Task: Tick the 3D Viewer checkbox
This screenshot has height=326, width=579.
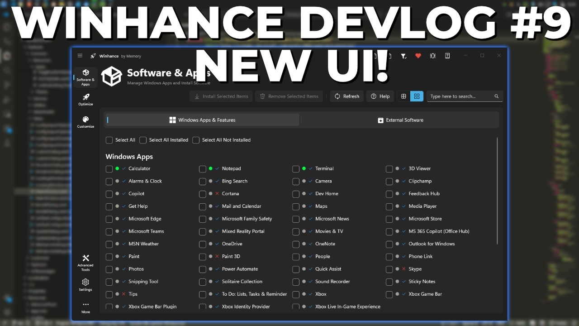Action: click(389, 169)
